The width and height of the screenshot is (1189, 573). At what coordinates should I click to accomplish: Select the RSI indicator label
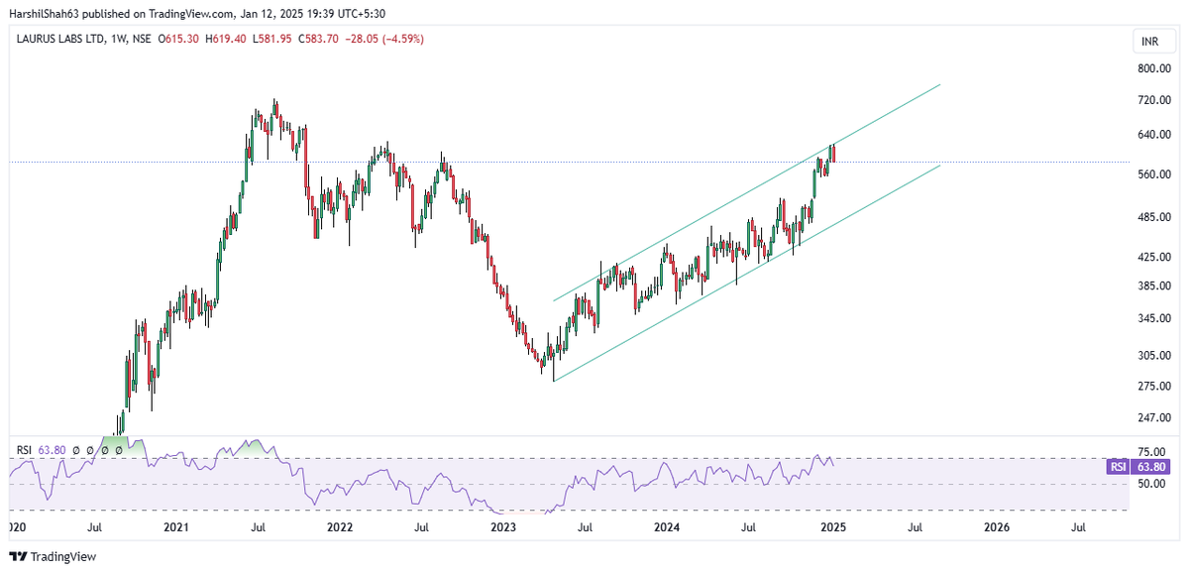pos(25,449)
